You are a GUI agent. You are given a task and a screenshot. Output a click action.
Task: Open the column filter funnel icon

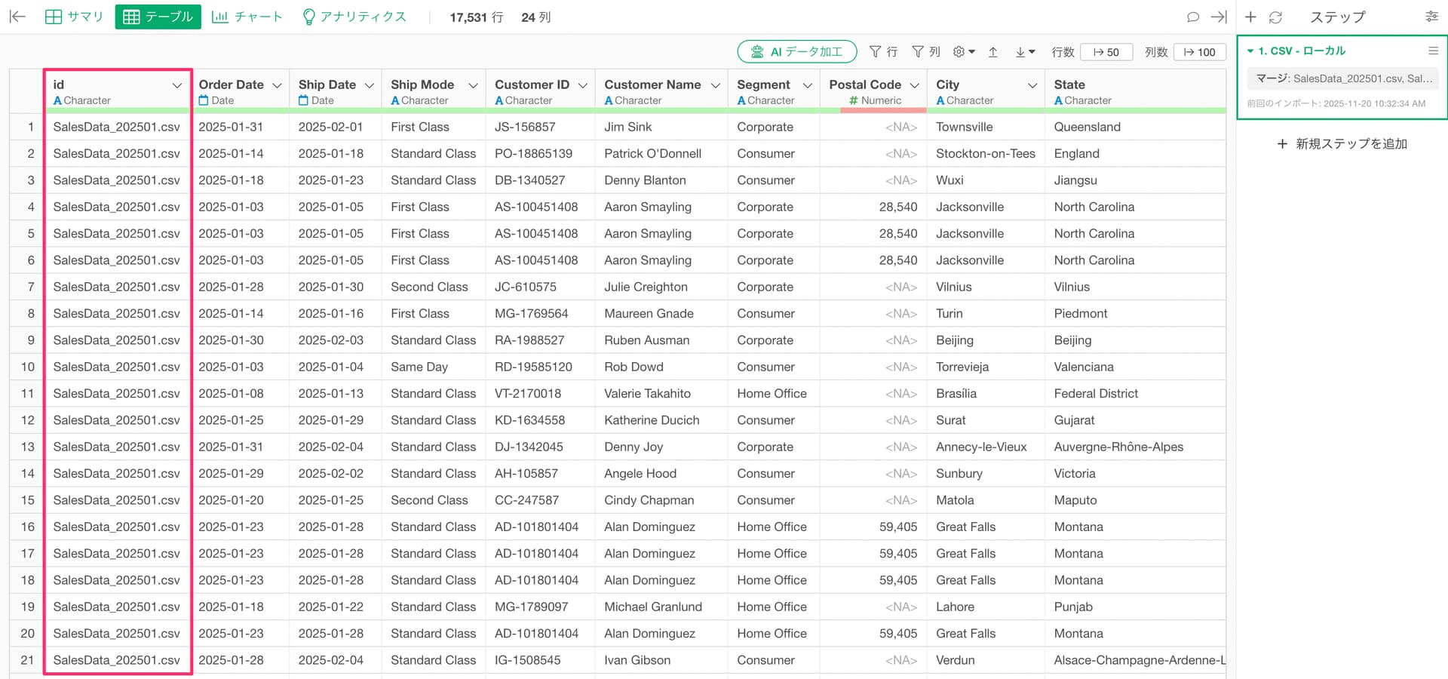pos(925,51)
